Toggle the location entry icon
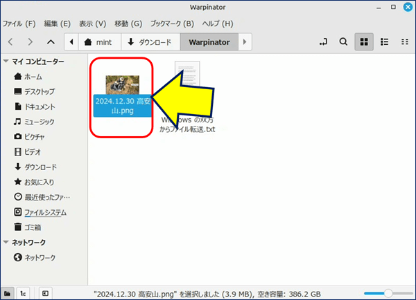This screenshot has width=416, height=300. pos(323,41)
